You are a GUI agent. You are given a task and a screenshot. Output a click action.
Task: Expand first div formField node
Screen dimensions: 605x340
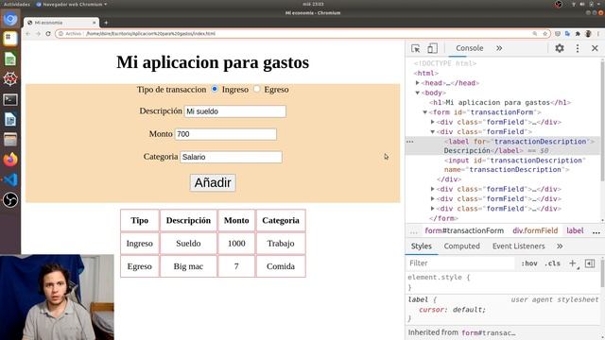pyautogui.click(x=433, y=122)
